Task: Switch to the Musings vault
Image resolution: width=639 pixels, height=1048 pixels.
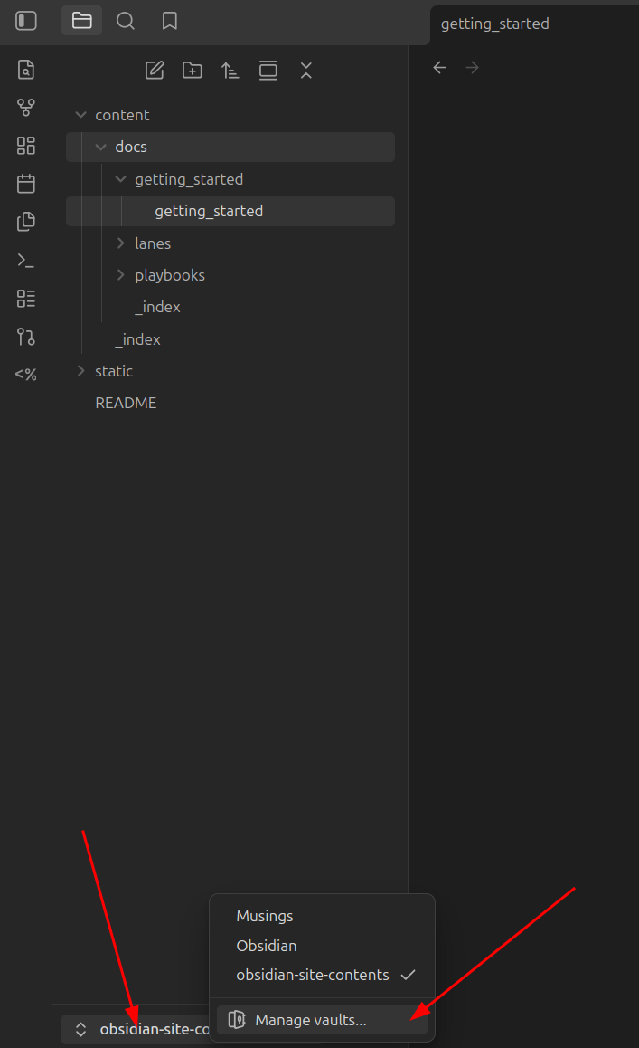Action: 265,916
